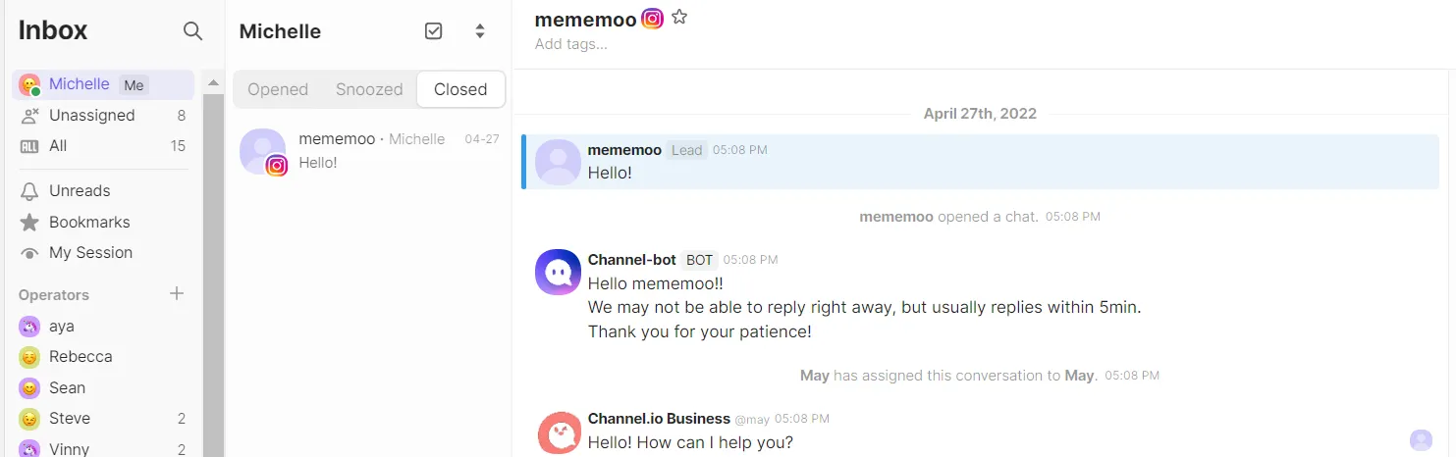Open the inbox search magnifier icon
Image resolution: width=1456 pixels, height=457 pixels.
pyautogui.click(x=193, y=31)
